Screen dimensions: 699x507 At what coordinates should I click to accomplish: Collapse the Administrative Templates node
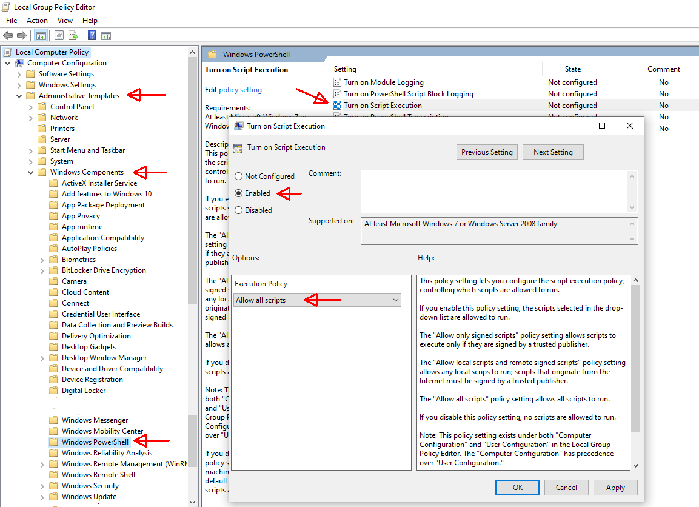[19, 96]
